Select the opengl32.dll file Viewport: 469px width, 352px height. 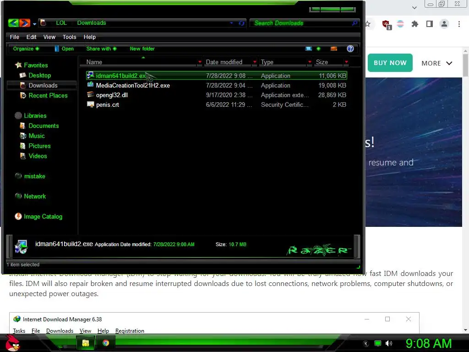(217, 95)
